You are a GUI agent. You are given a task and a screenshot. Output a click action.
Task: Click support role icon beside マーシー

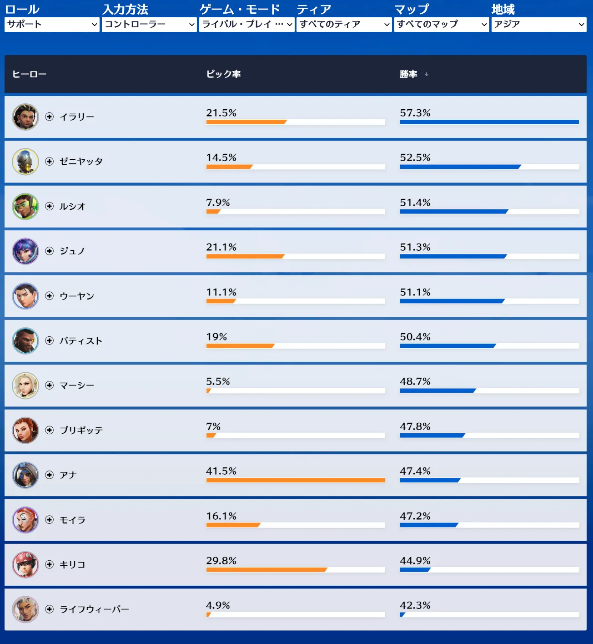[50, 385]
